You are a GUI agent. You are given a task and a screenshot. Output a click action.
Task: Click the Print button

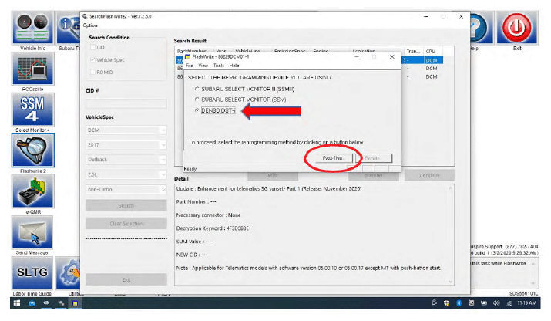click(x=273, y=175)
